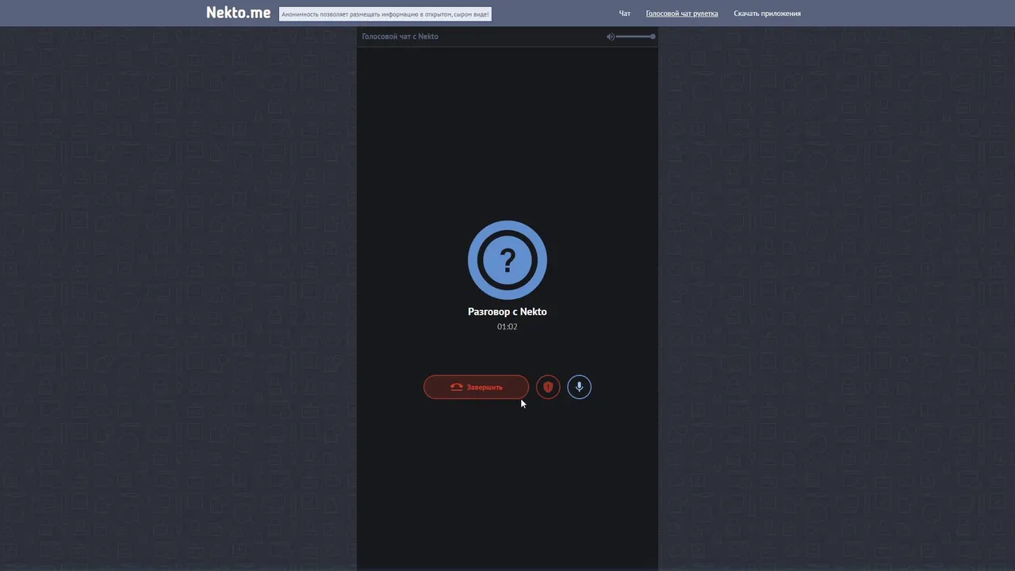Open Скачать приложения link

click(767, 13)
